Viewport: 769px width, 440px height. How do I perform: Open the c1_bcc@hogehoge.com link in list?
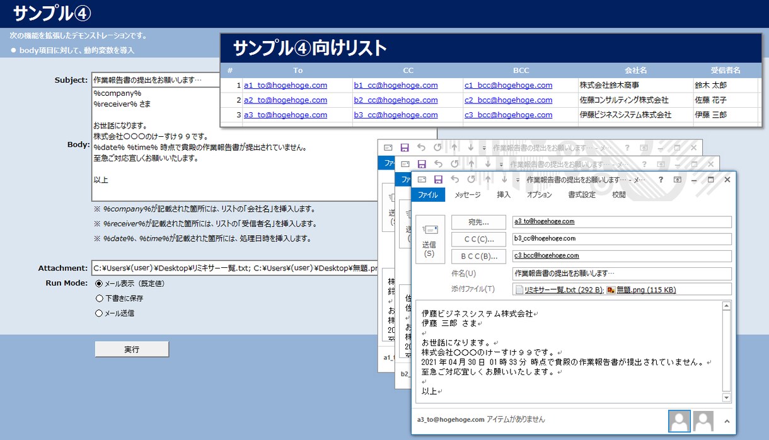pos(508,85)
